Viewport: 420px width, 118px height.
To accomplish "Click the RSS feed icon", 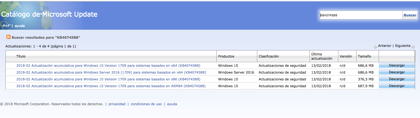I will (x=8, y=37).
